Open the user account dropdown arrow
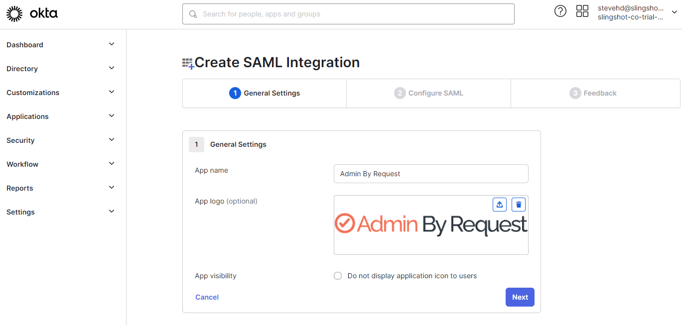The height and width of the screenshot is (325, 682). [675, 13]
